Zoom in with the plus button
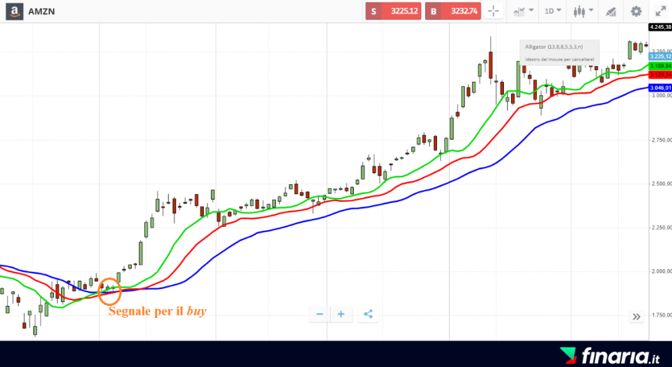The image size is (672, 367). [x=341, y=315]
